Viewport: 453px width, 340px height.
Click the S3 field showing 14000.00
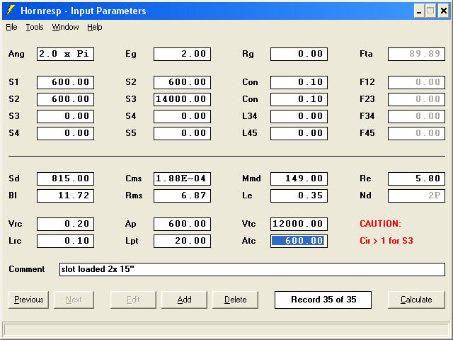[183, 99]
